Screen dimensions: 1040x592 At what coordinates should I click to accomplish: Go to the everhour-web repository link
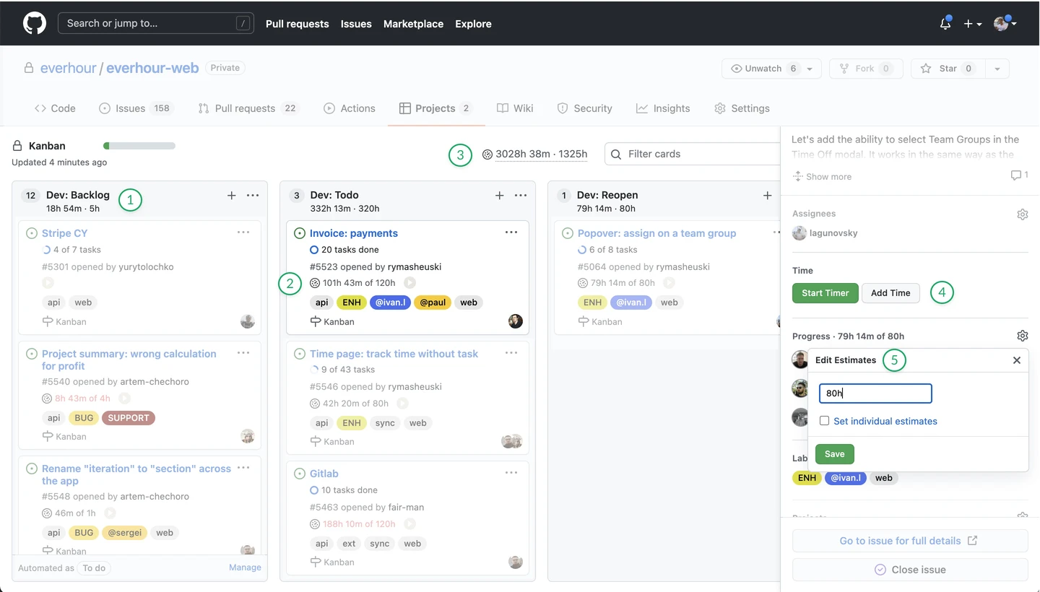[x=152, y=68]
